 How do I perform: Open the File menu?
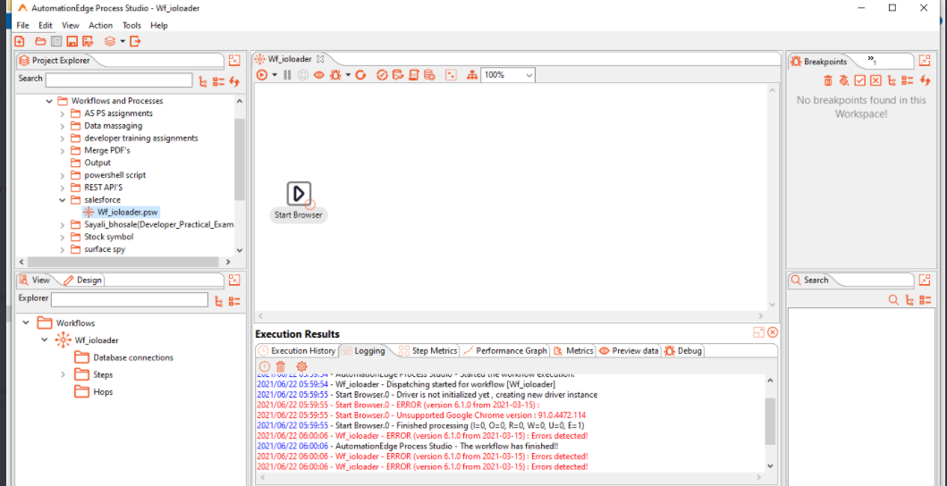click(x=23, y=25)
